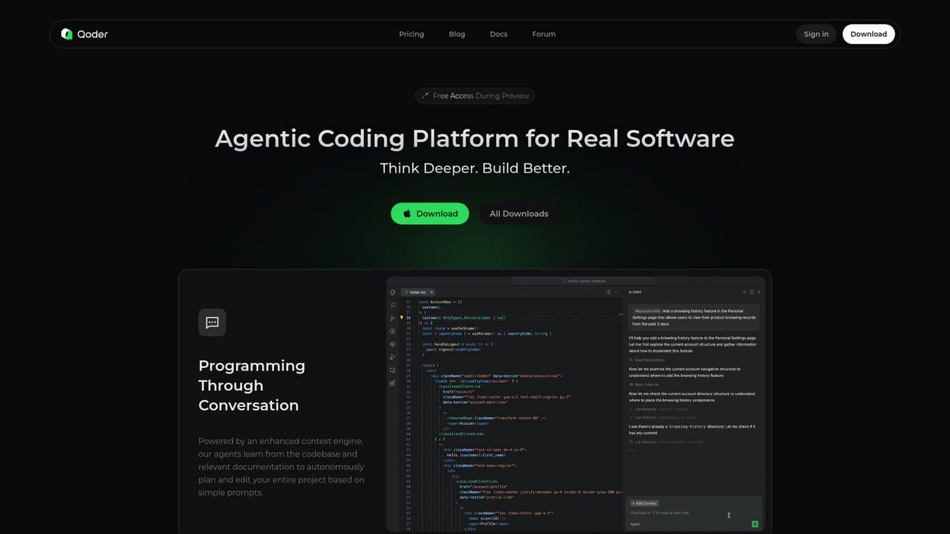Image resolution: width=950 pixels, height=534 pixels.
Task: Click the lightbulb icon on code line 18
Action: [401, 317]
